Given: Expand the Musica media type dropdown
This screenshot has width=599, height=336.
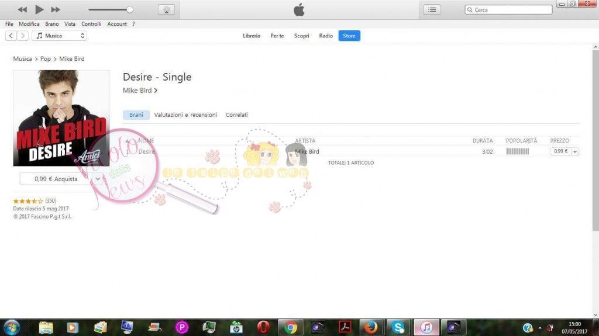Looking at the screenshot, I should 59,36.
